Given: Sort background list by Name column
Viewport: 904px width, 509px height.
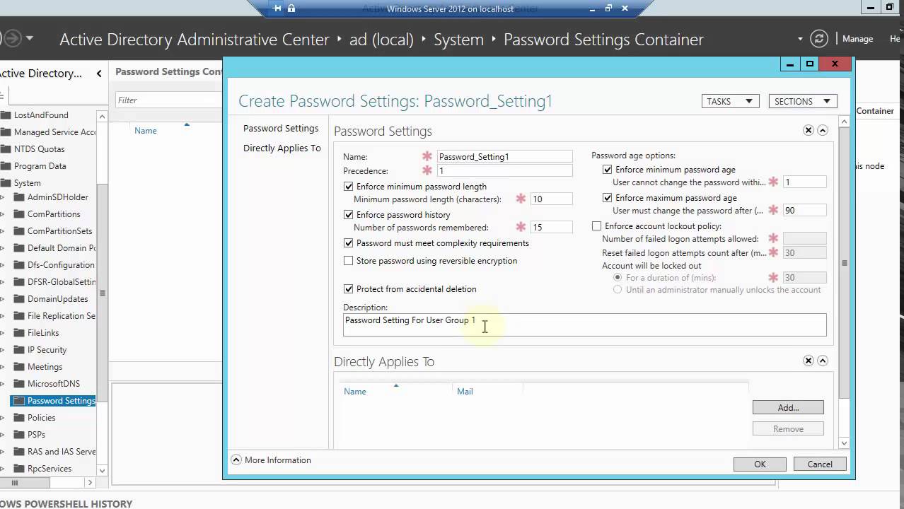Looking at the screenshot, I should [146, 131].
